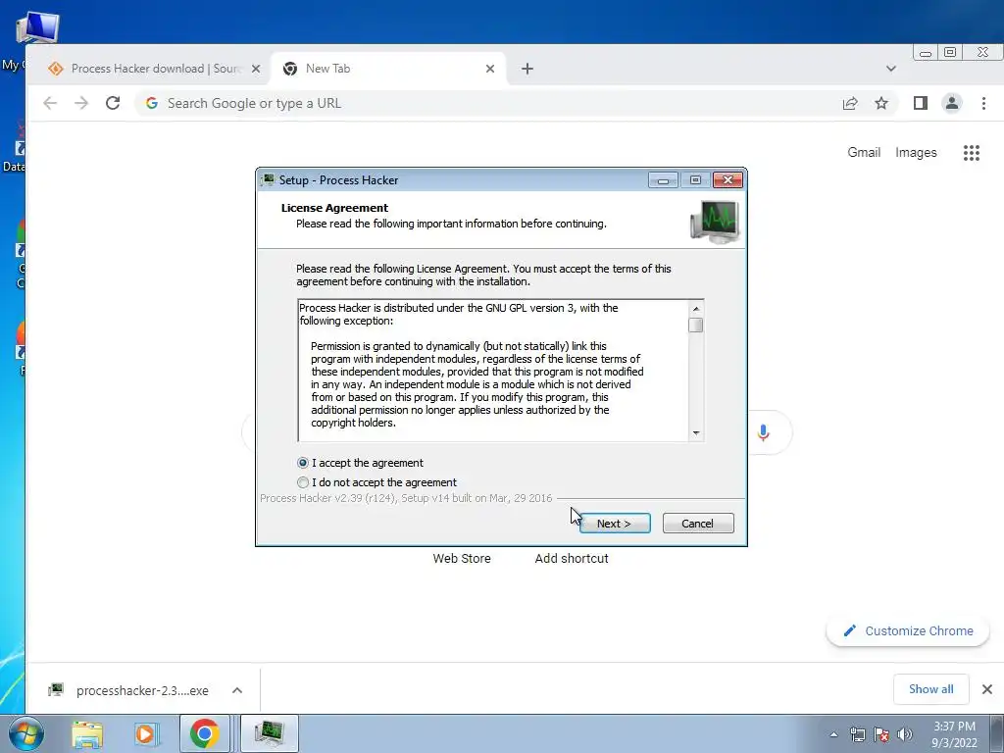Screen dimensions: 1004x753
Task: Click volume speaker tray icon
Action: point(905,734)
